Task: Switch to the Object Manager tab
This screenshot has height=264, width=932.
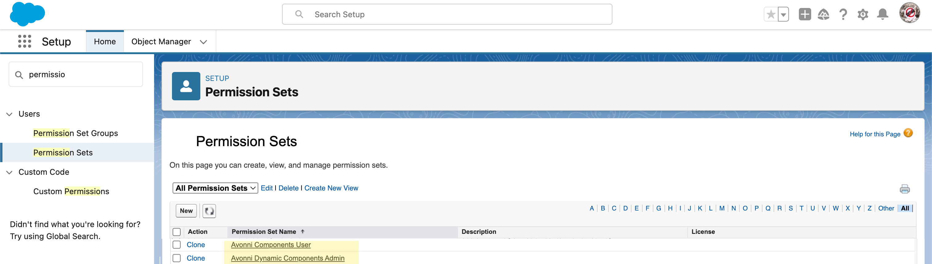Action: [x=161, y=42]
